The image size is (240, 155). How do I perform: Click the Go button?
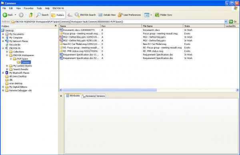coord(233,22)
